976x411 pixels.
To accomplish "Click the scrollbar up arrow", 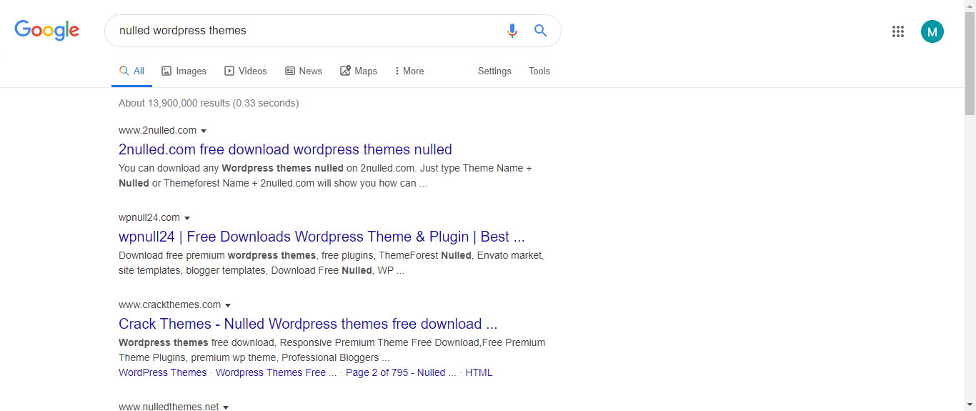I will [x=970, y=5].
